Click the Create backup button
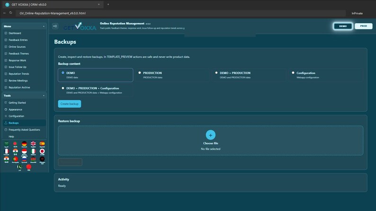 (70, 104)
